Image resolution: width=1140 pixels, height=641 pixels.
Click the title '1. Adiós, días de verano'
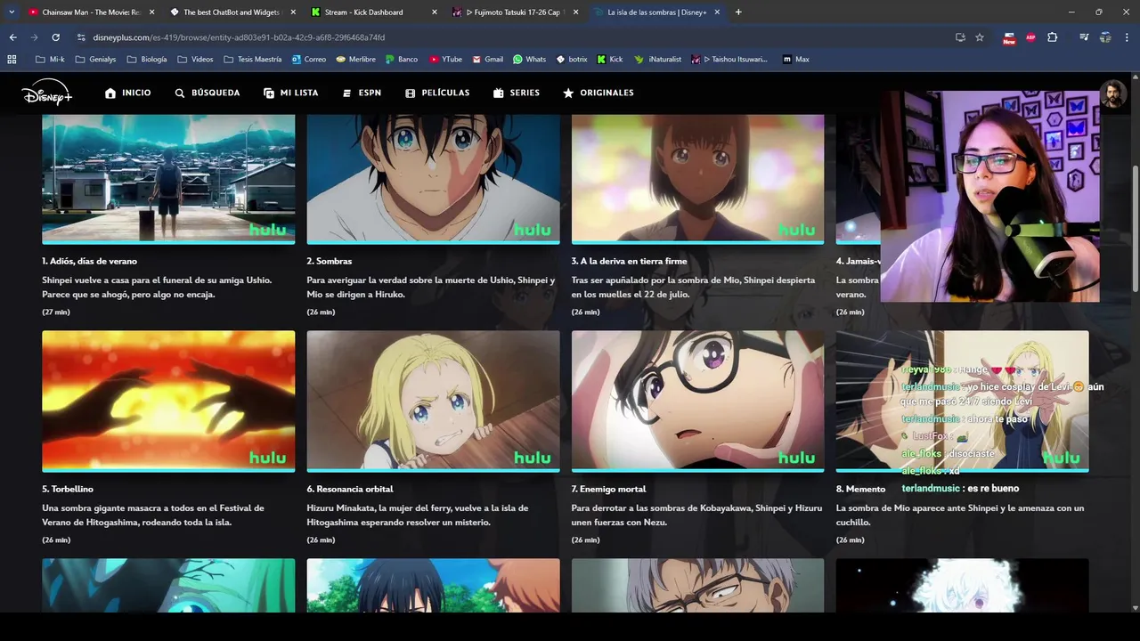89,261
